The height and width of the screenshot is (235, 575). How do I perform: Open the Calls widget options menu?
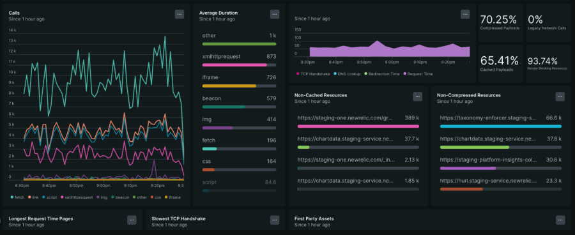[180, 14]
